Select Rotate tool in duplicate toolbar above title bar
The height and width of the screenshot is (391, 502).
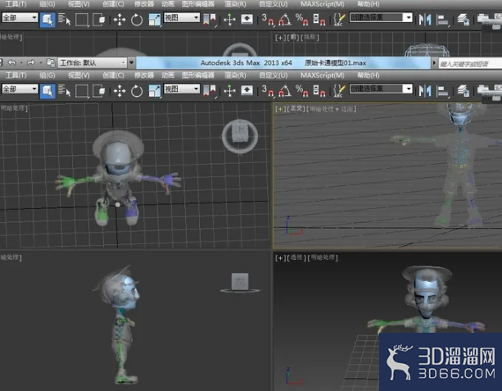[x=137, y=20]
